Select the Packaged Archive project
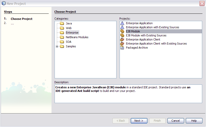Screen dimensions: 206x127 (x=137, y=48)
